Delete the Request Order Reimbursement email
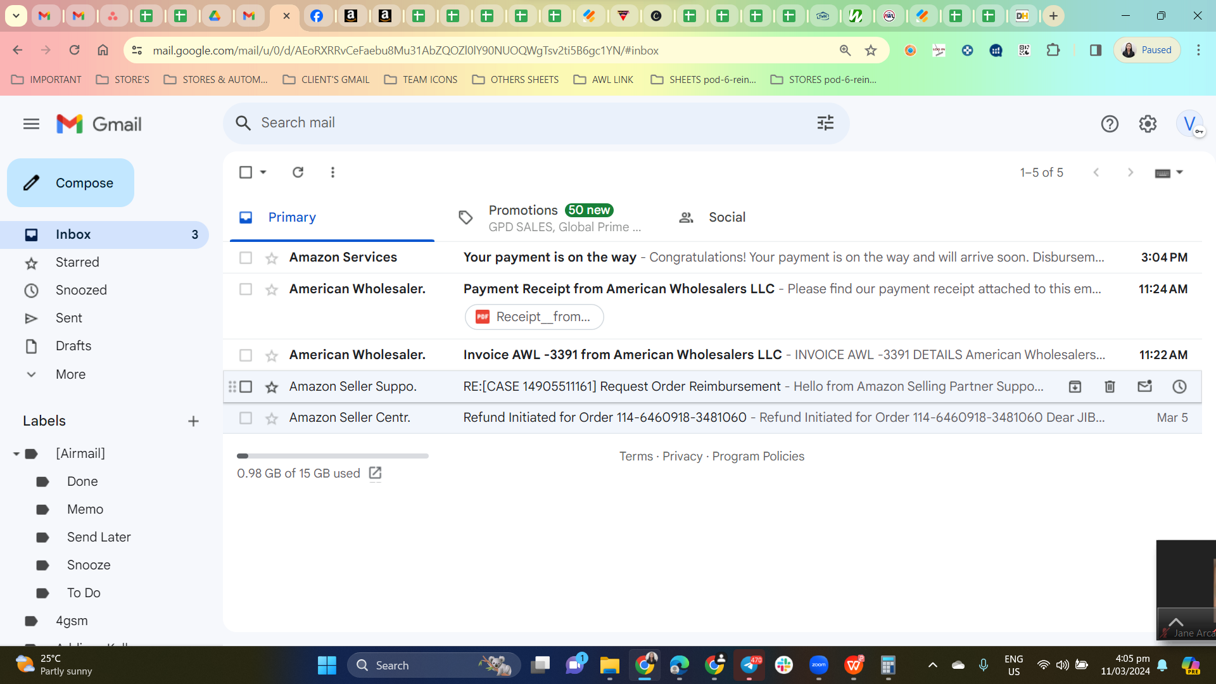Screen dimensions: 1216x684 click(x=1110, y=386)
